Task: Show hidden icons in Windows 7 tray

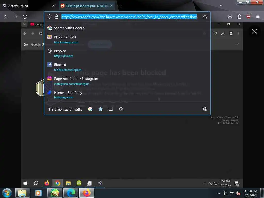Action: click(219, 193)
